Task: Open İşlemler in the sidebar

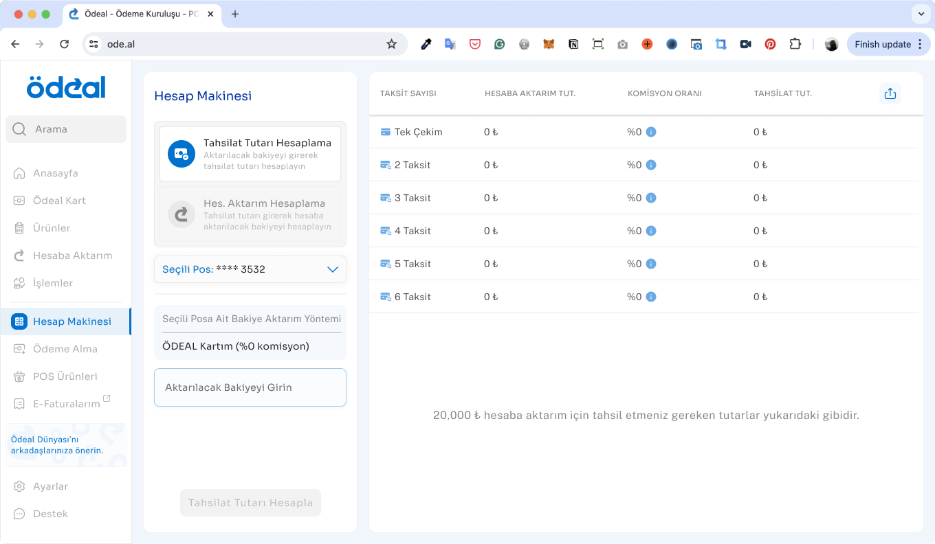Action: point(66,283)
